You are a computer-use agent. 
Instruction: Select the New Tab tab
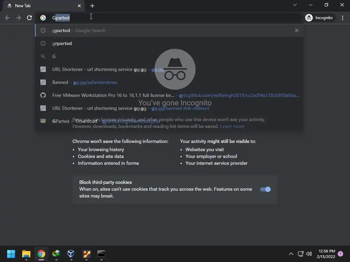pyautogui.click(x=44, y=6)
